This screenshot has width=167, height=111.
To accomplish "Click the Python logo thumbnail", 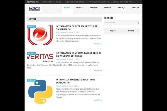I will point(40,92).
